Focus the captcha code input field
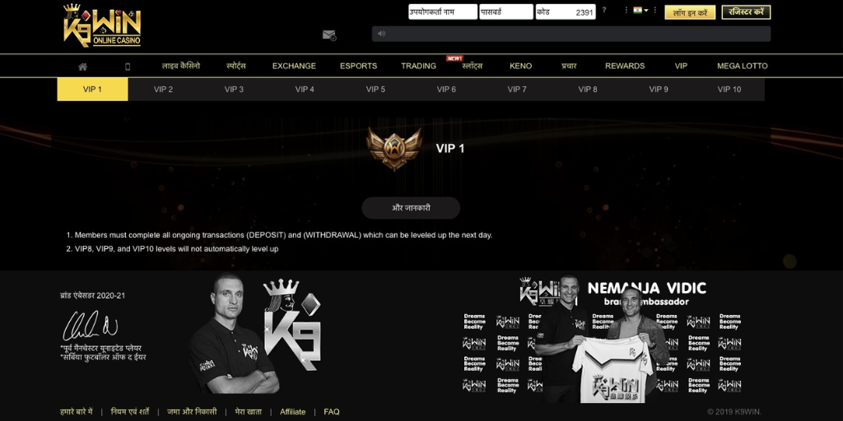 click(565, 12)
